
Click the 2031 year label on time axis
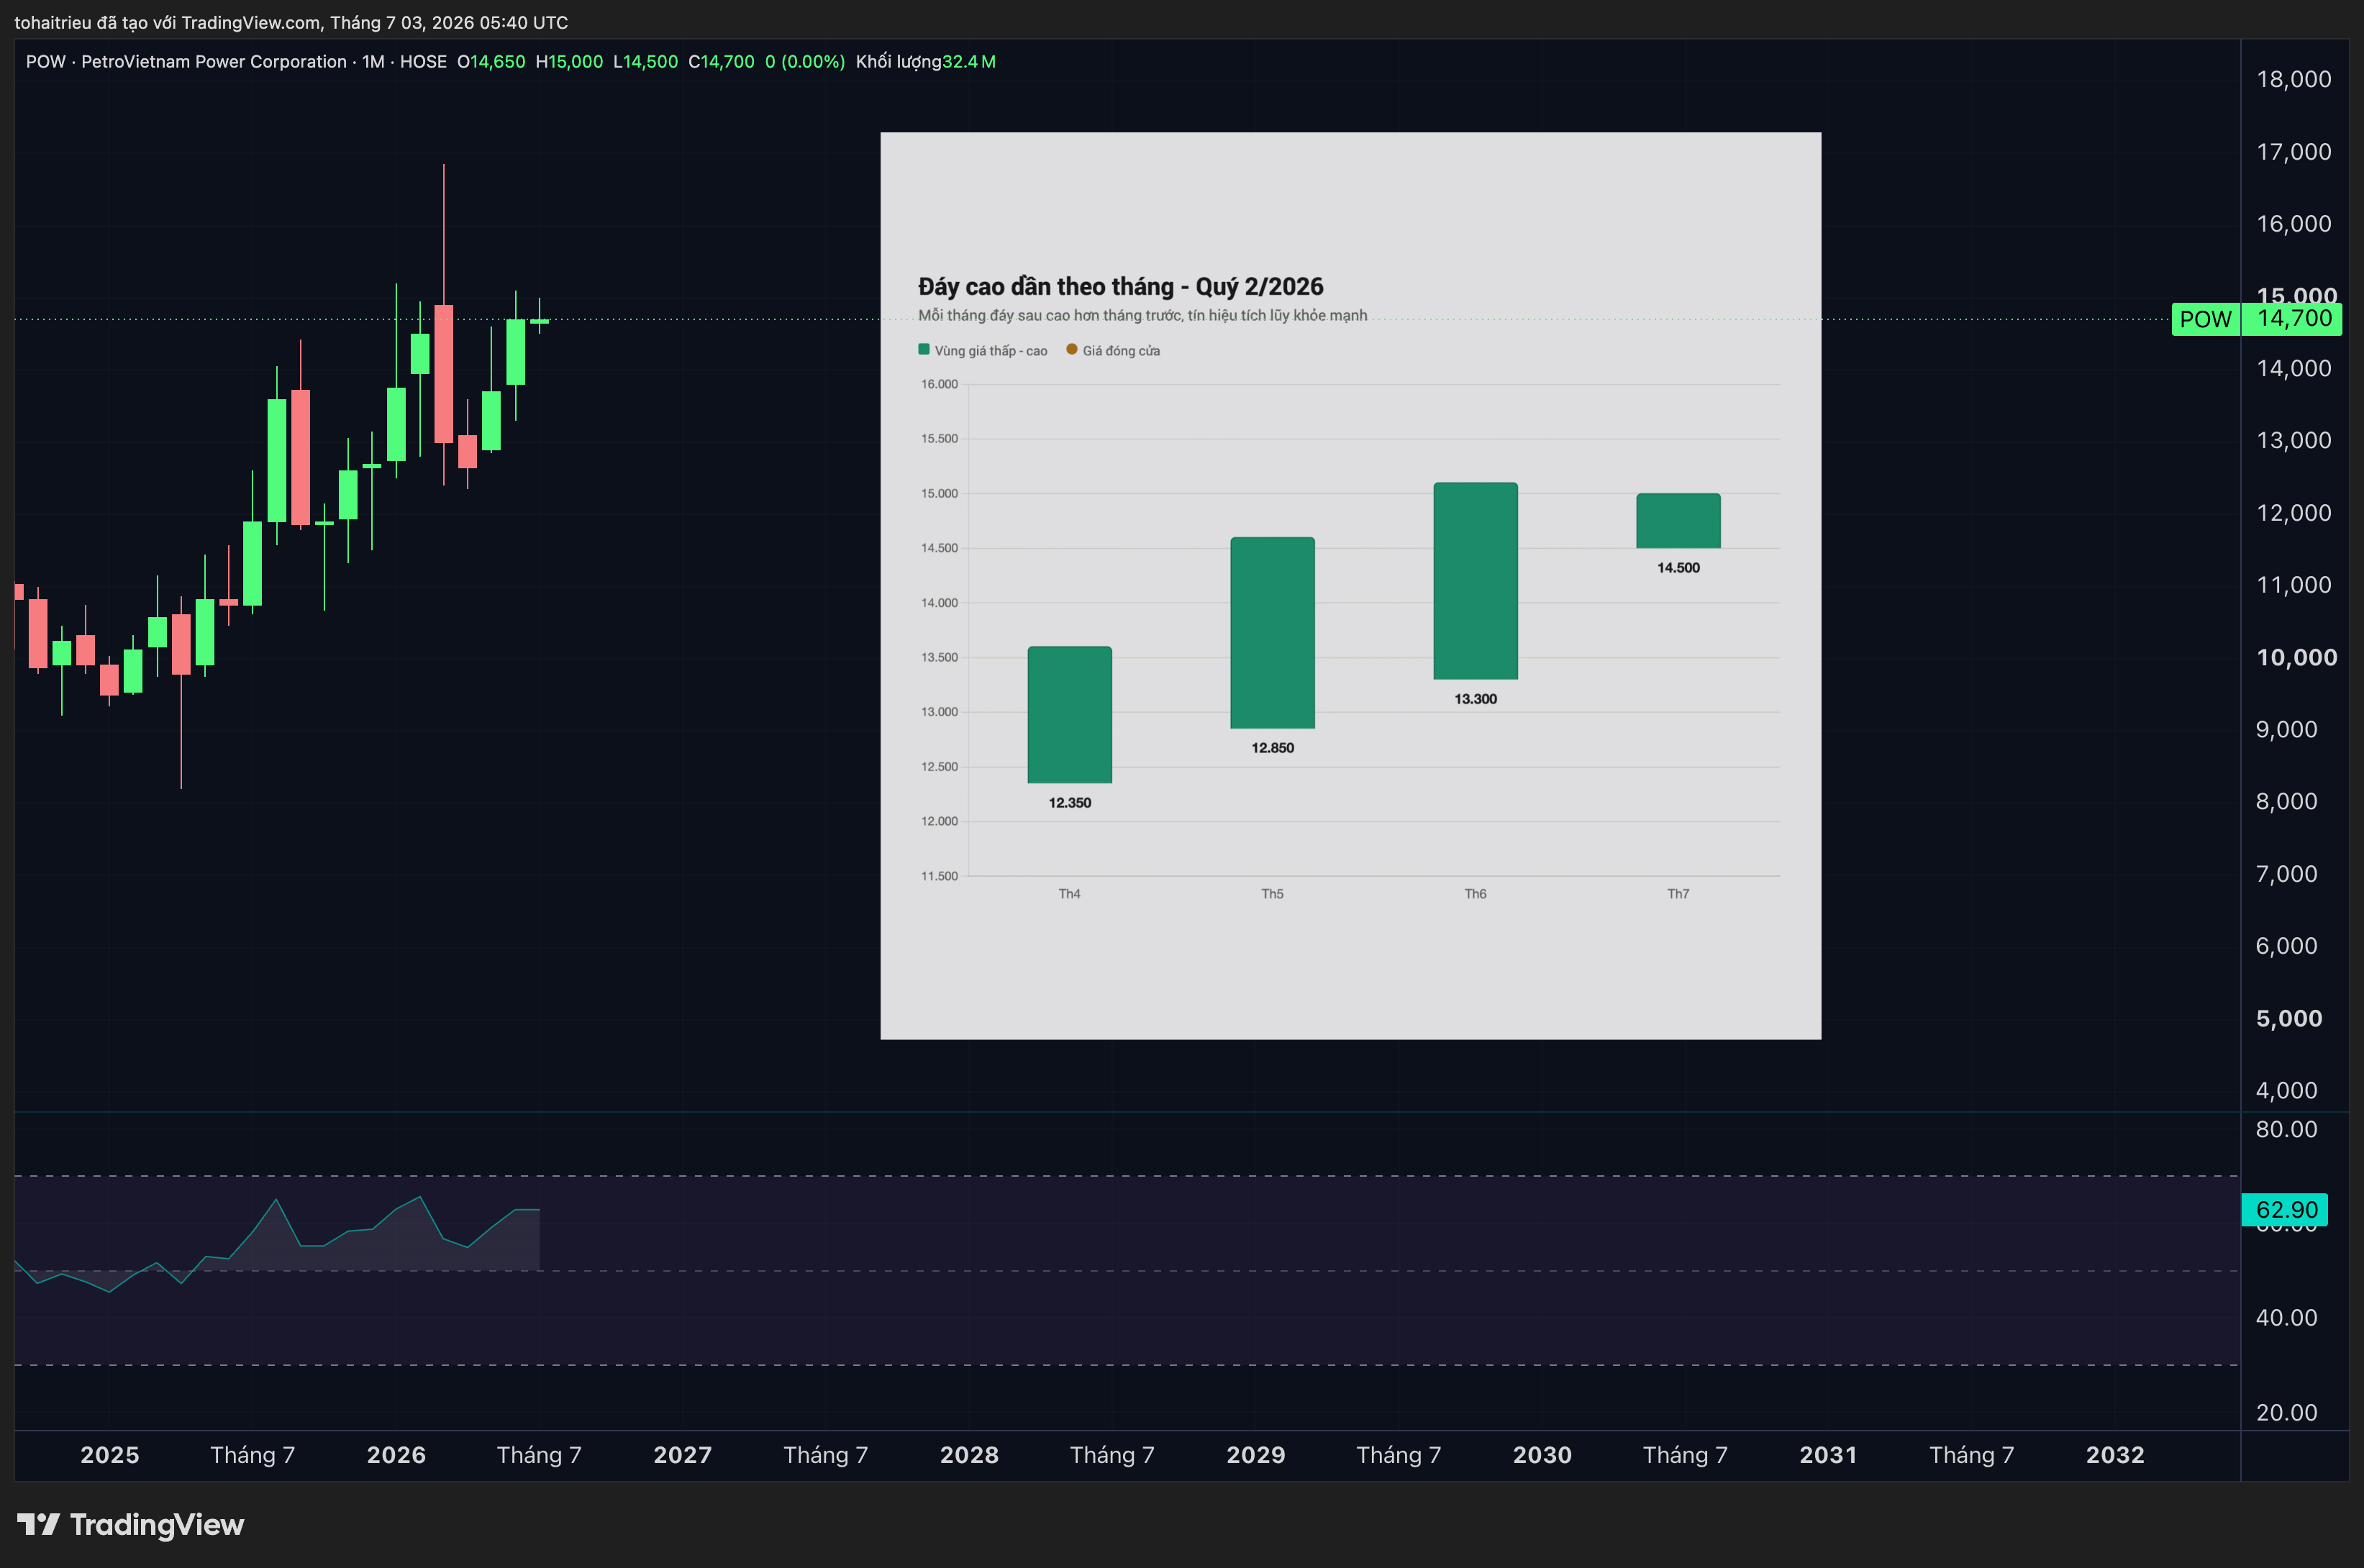point(1828,1455)
